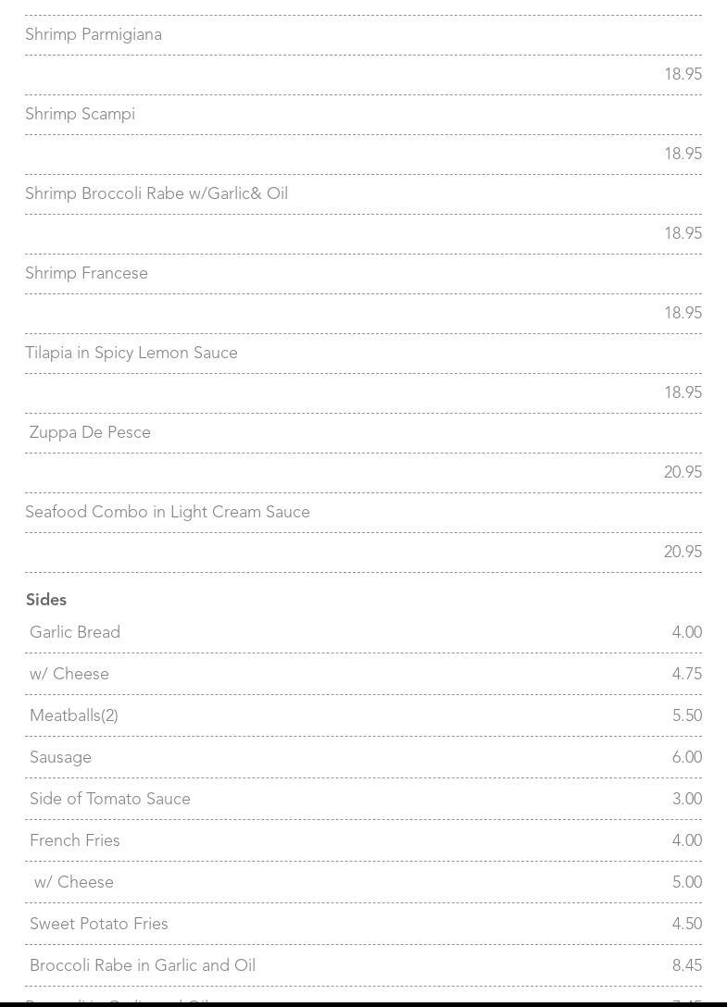This screenshot has width=727, height=1007.
Task: Click Broccoli Rabe in Garlic and Oil
Action: click(x=143, y=966)
